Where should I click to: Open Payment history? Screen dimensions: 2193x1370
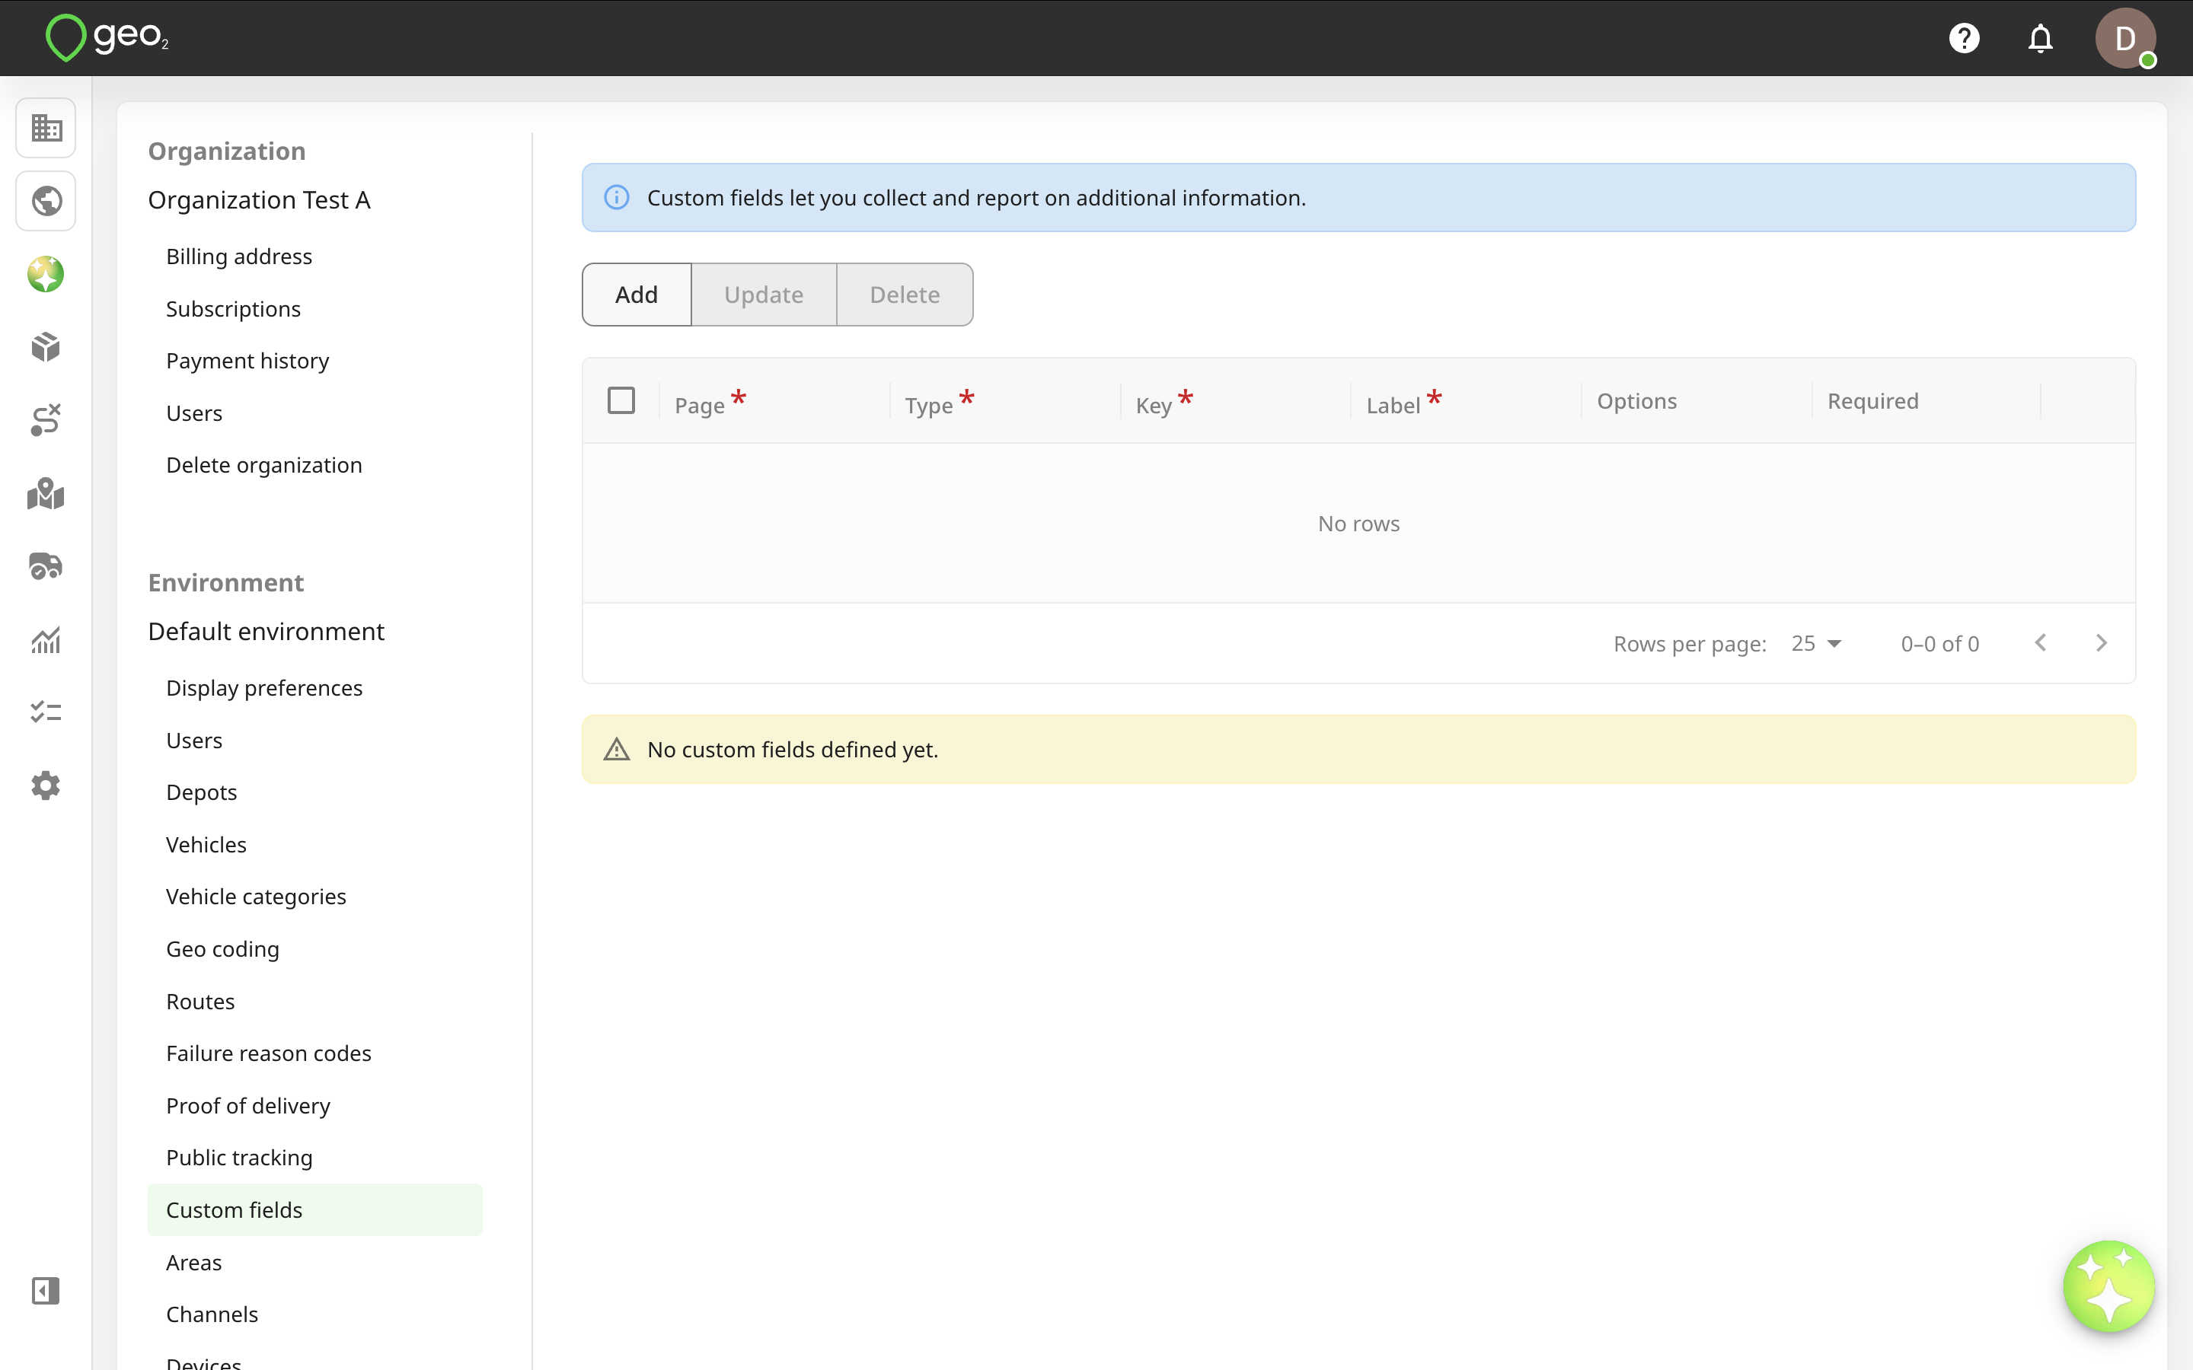pyautogui.click(x=247, y=361)
